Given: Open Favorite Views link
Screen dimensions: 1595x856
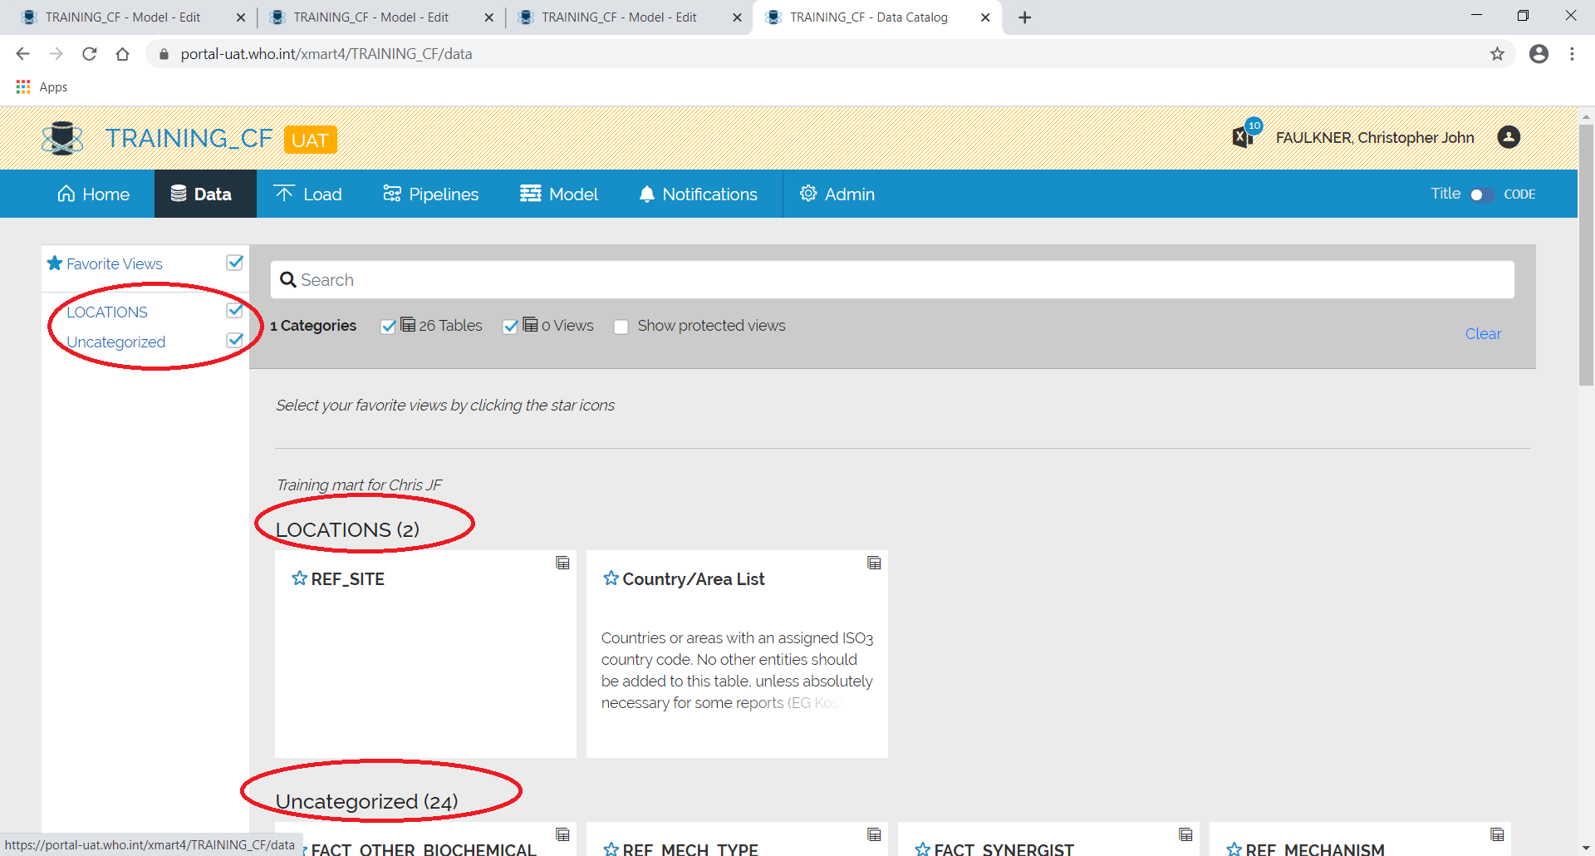Looking at the screenshot, I should click(x=115, y=264).
